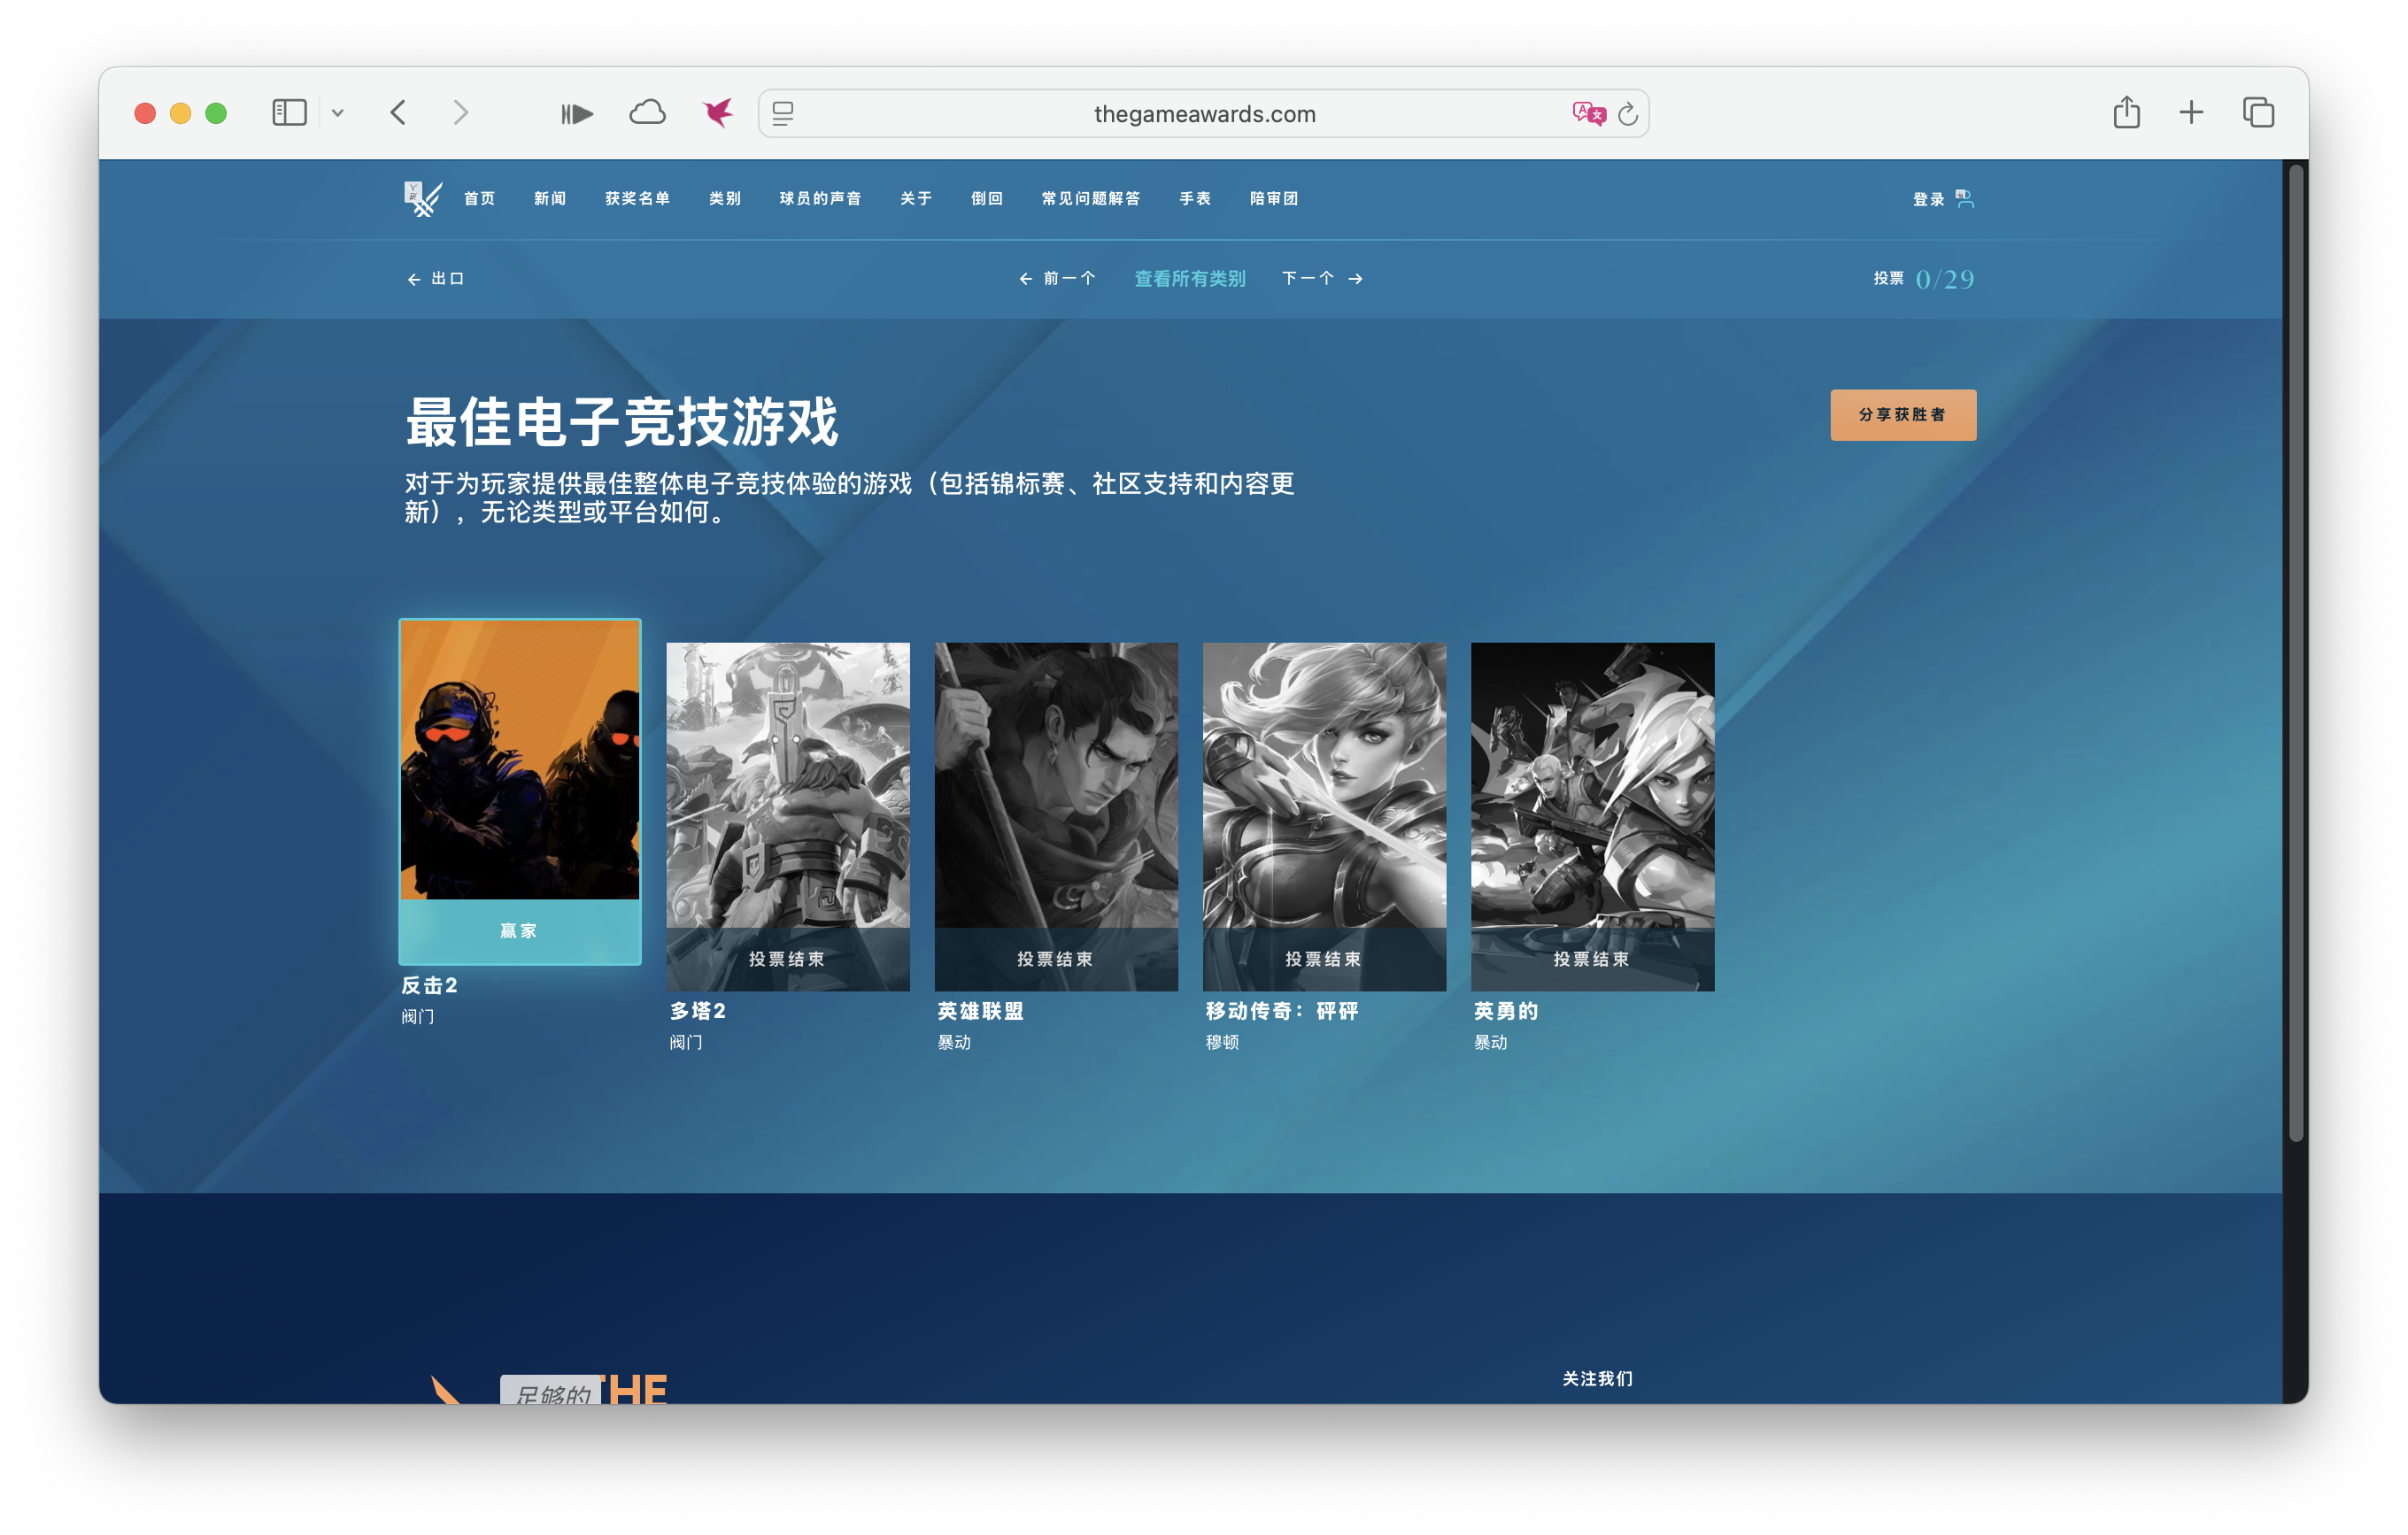
Task: Click the 投票 0/29 progress counter
Action: pyautogui.click(x=1923, y=279)
